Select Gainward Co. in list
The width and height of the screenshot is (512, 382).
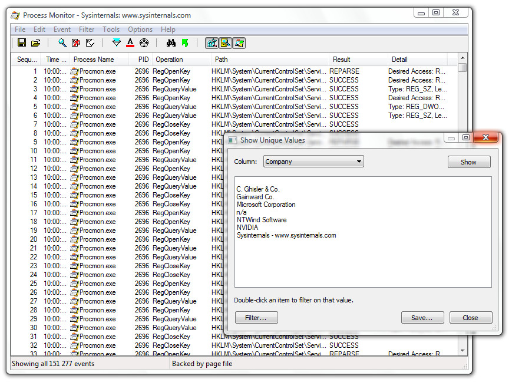coord(255,197)
